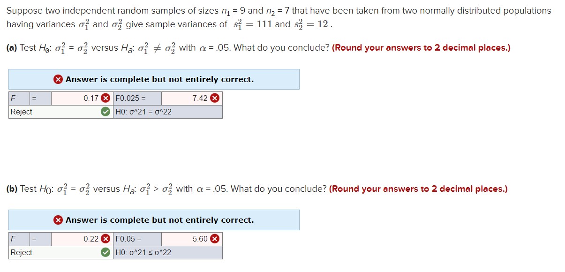Screen dimensions: 565x272
Task: Open conclusion selector showing H0: σ^21 = σ^22
Action: (x=167, y=112)
